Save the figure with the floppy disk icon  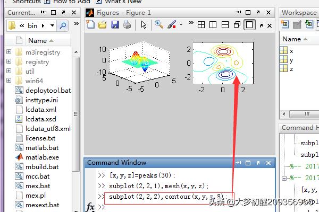tap(114, 24)
